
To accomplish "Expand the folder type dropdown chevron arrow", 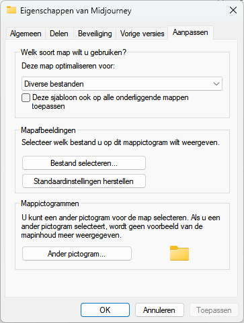I will pos(216,84).
